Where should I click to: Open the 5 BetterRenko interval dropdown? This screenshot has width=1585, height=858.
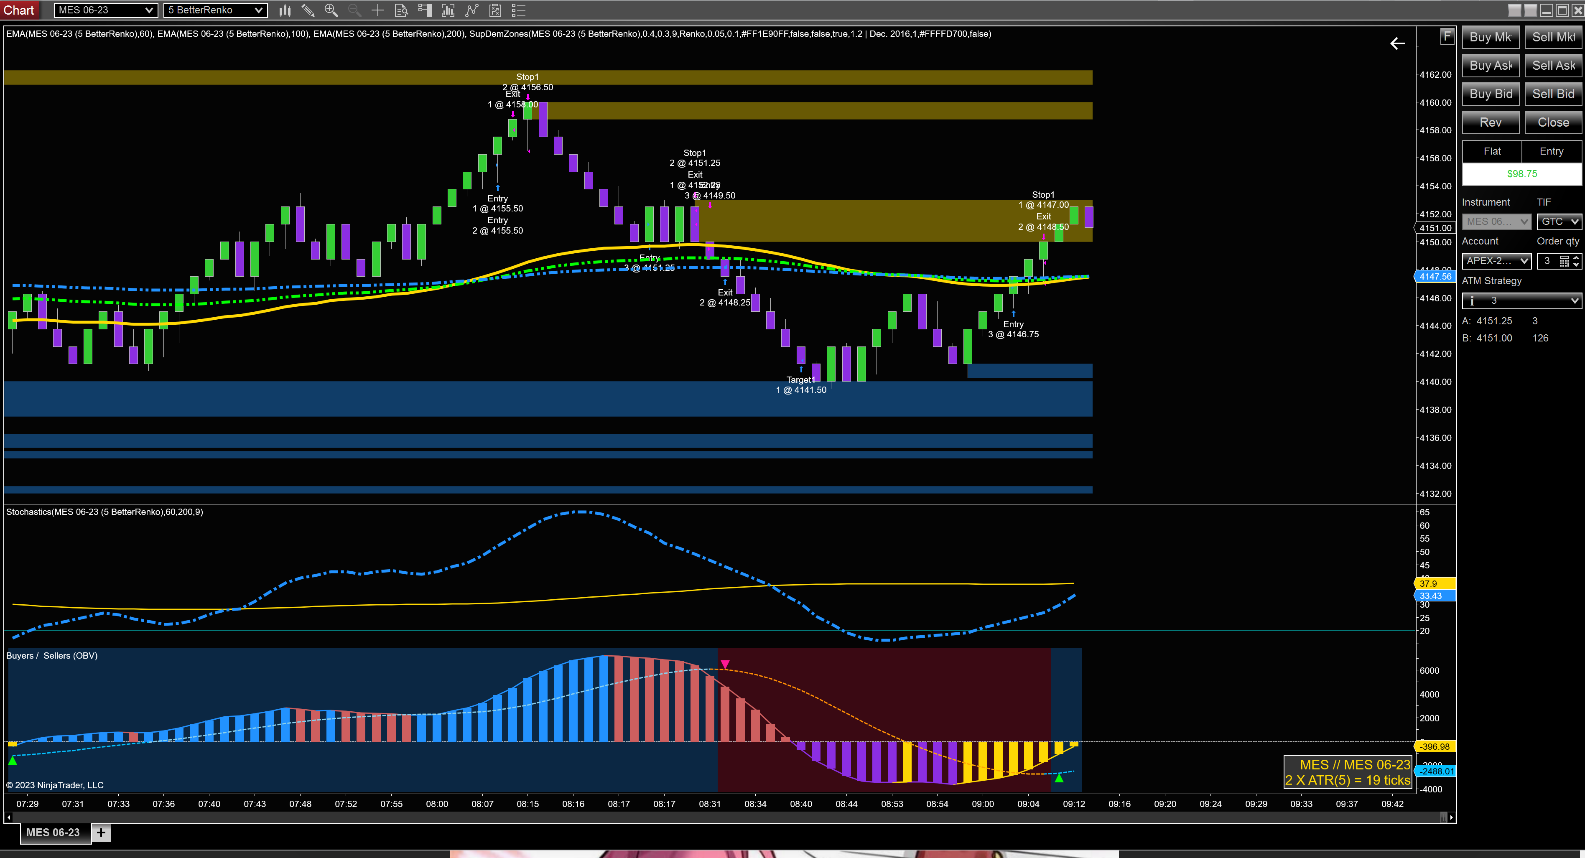coord(215,10)
